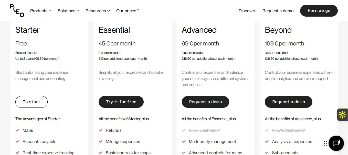The image size is (348, 155).
Task: Click the red dot next to Our prices
Action: pyautogui.click(x=138, y=10)
